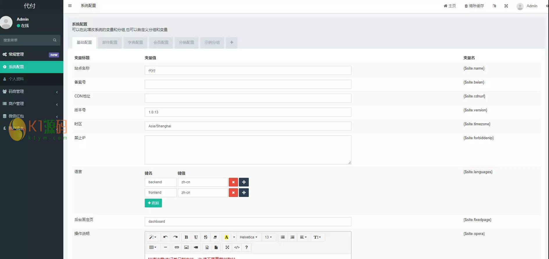Viewport: 549px width, 259px height.
Task: Open the Admin user menu in top bar
Action: (x=527, y=6)
